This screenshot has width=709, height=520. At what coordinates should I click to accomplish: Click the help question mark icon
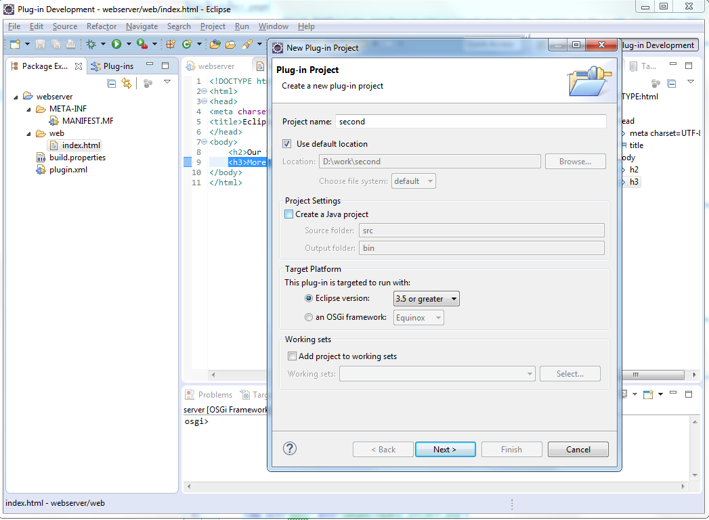click(290, 449)
